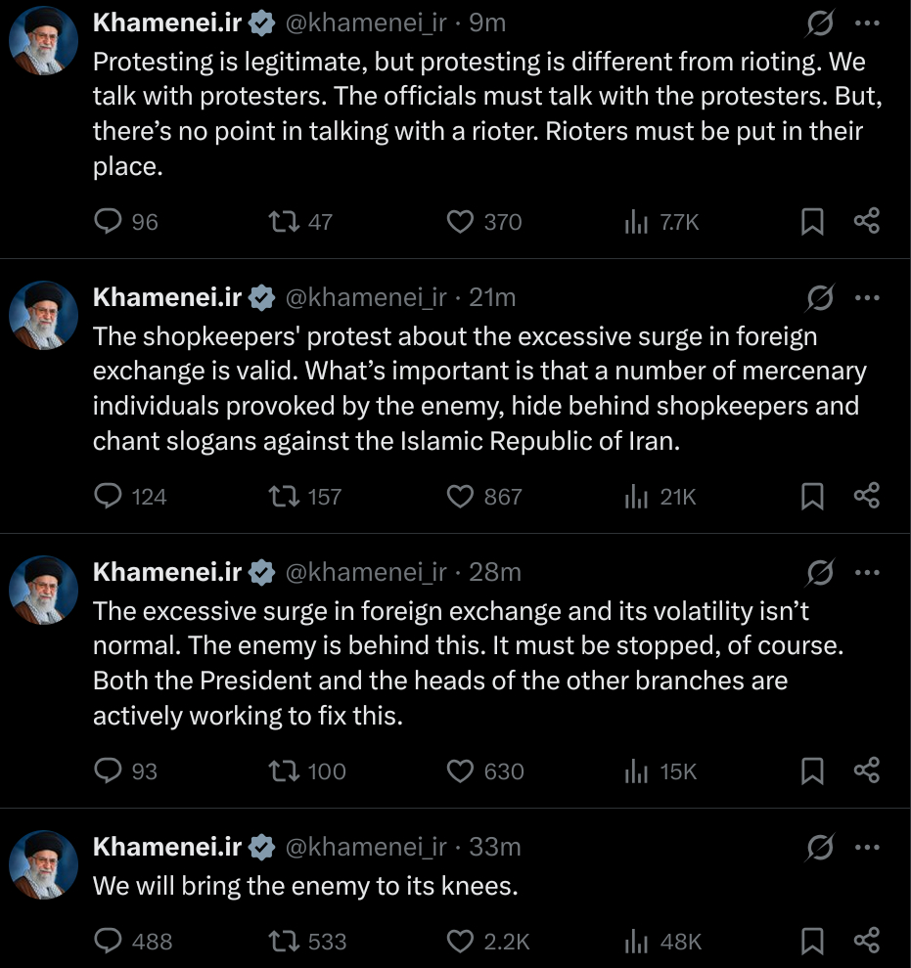Repost the tweet about shopkeepers' protest

coord(283,497)
